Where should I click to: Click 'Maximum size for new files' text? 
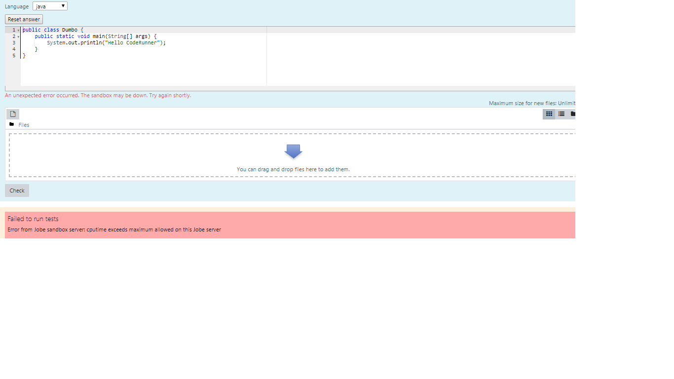[532, 103]
